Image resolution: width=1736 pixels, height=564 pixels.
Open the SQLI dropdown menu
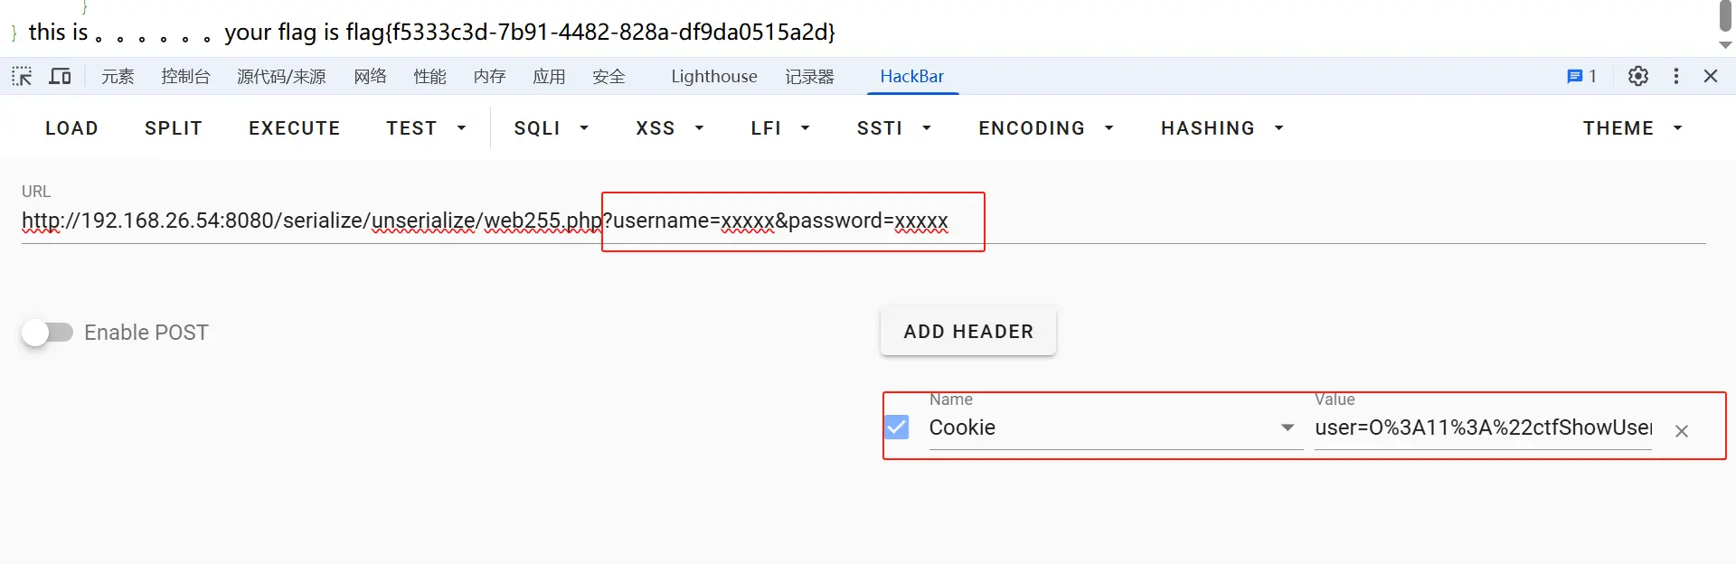pos(551,128)
